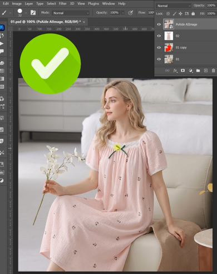The height and width of the screenshot is (274, 217).
Task: Open the Gradients panel icon
Action: pyautogui.click(x=2, y=79)
